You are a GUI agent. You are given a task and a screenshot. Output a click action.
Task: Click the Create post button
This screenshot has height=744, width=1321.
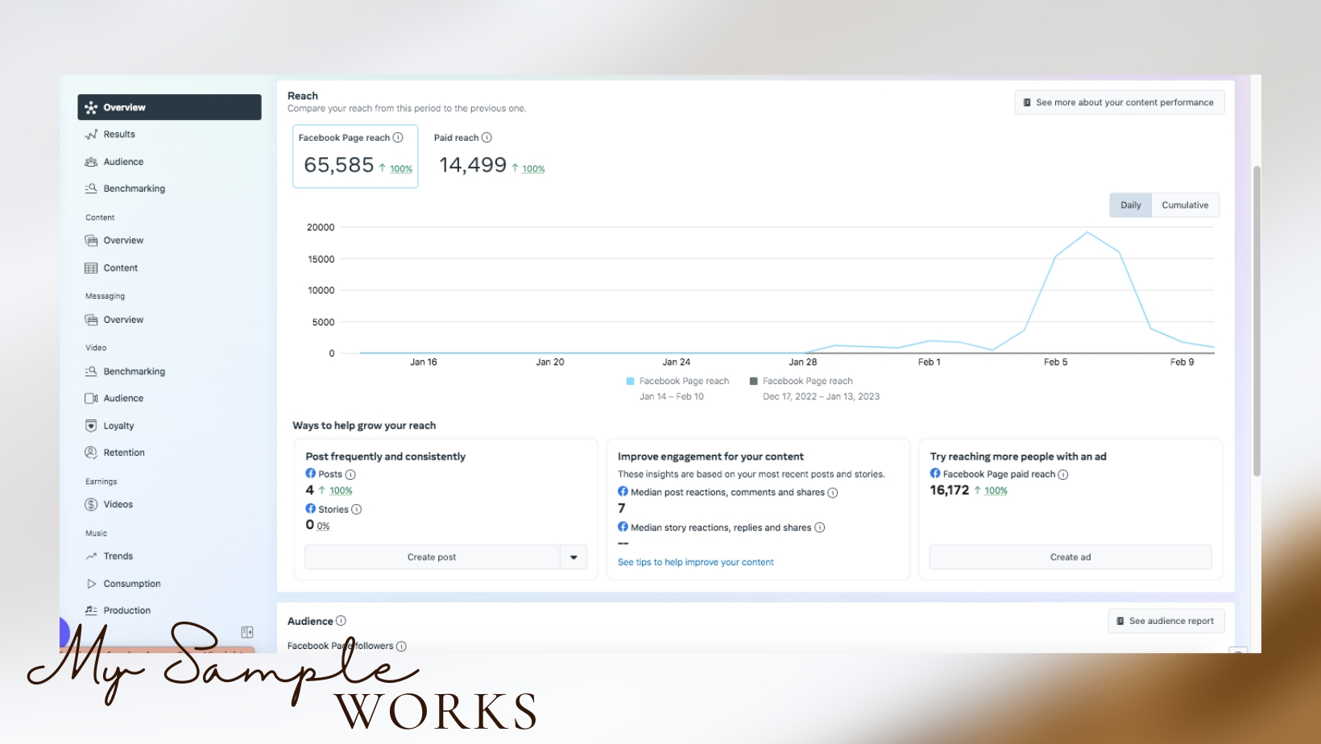tap(432, 557)
